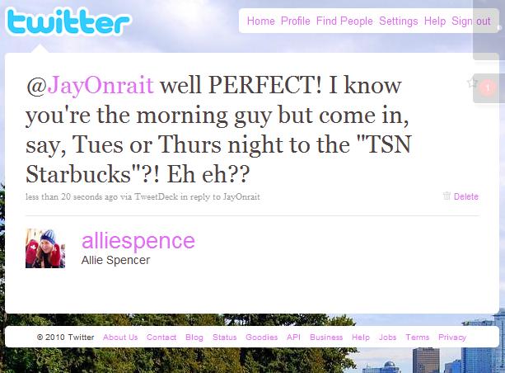Screen dimensions: 505x373
Task: Follow the TweetDeck source link
Action: (156, 196)
